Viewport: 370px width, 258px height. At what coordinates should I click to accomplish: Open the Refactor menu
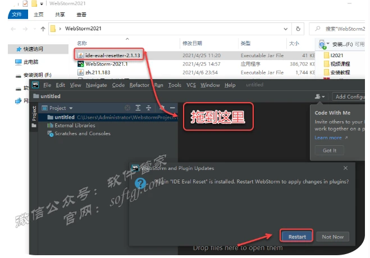(x=139, y=85)
